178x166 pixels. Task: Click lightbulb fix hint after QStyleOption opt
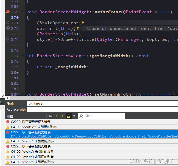tap(83, 23)
